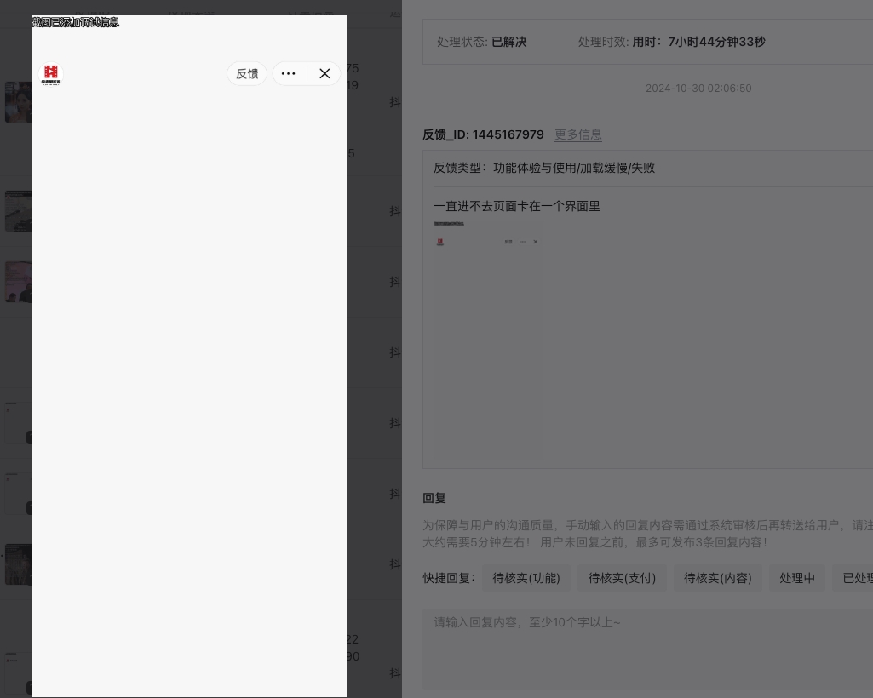The image size is (873, 698).
Task: Click the second thumbnail in the left list
Action: click(x=18, y=211)
